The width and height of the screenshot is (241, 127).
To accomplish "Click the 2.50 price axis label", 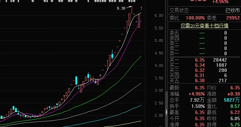I will tap(159, 103).
